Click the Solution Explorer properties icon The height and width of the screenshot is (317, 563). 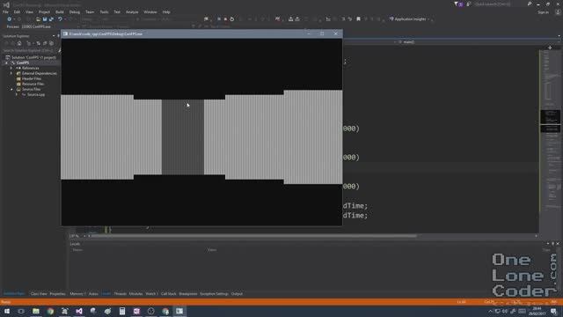point(51,43)
